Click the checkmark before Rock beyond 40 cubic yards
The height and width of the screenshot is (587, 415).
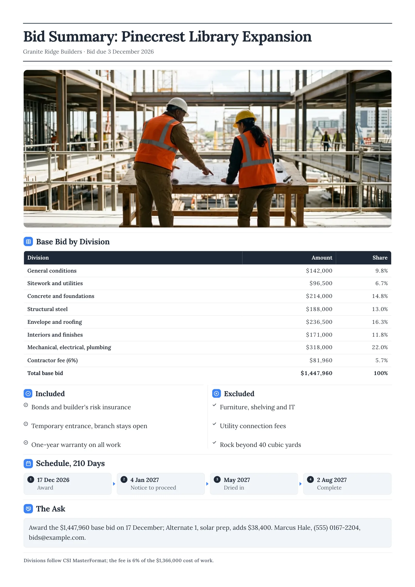point(214,443)
